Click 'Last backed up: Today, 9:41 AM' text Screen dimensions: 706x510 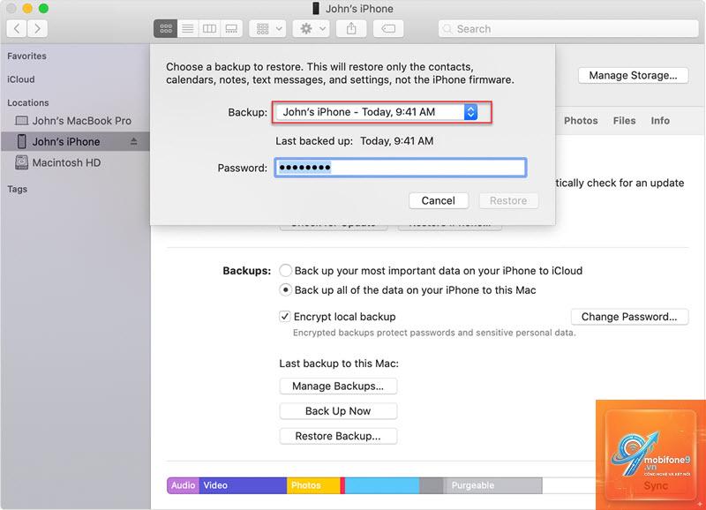tap(355, 141)
